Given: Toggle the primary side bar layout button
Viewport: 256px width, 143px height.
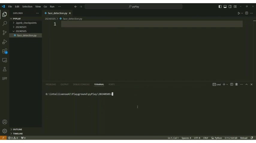Looking at the screenshot, I should click(220, 7).
